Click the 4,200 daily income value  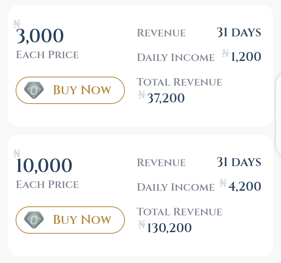tap(245, 186)
